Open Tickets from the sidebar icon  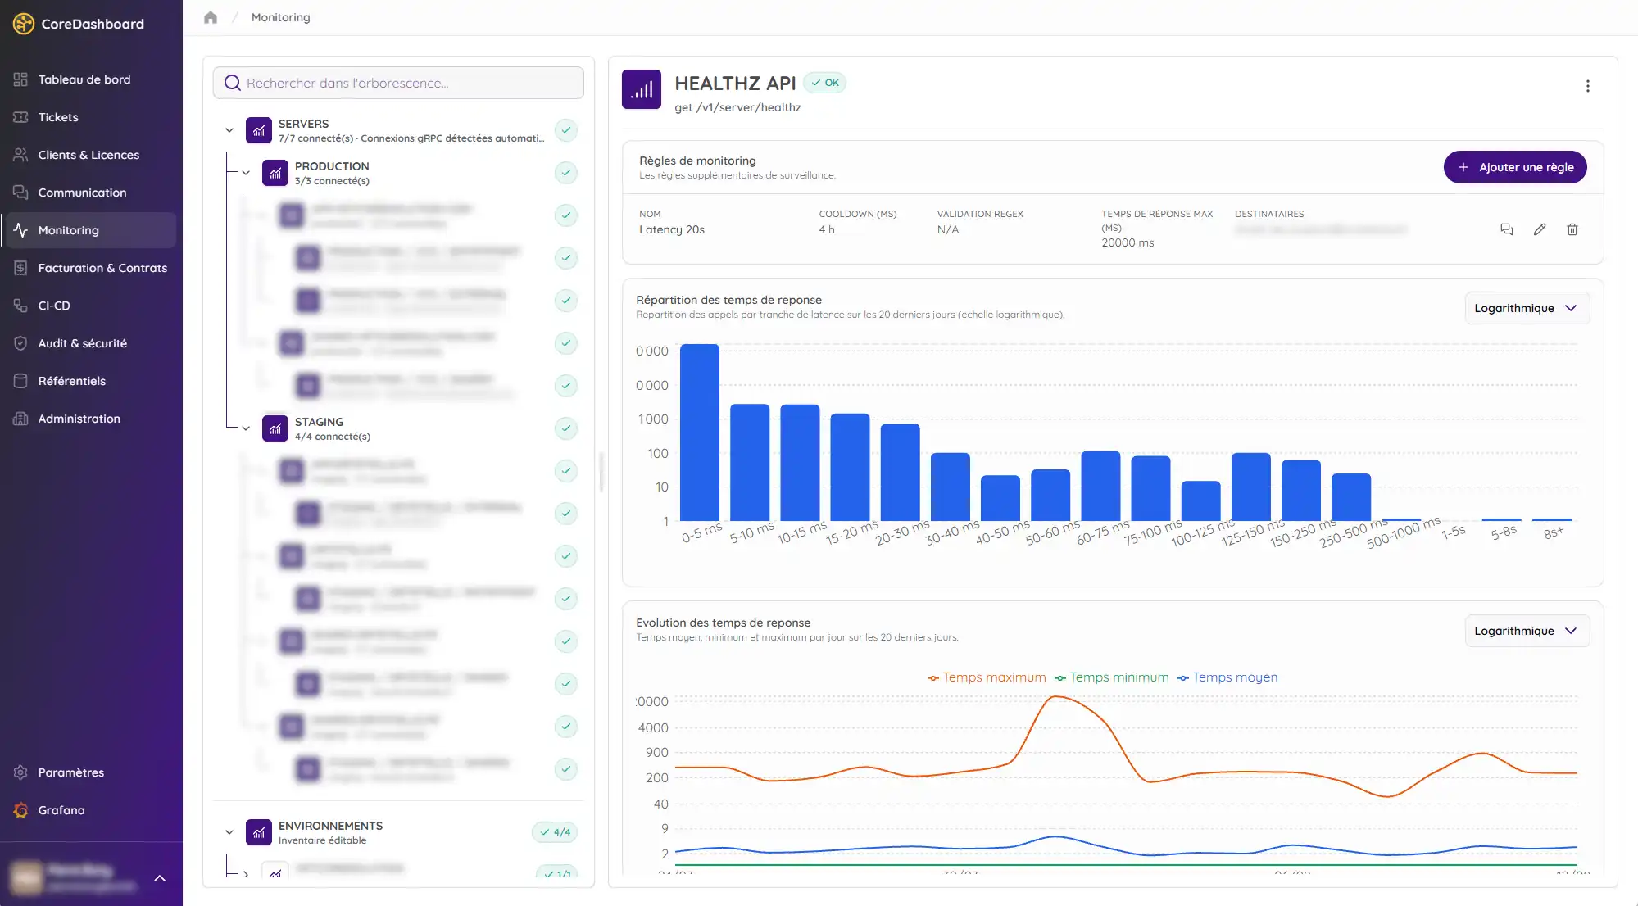[20, 117]
